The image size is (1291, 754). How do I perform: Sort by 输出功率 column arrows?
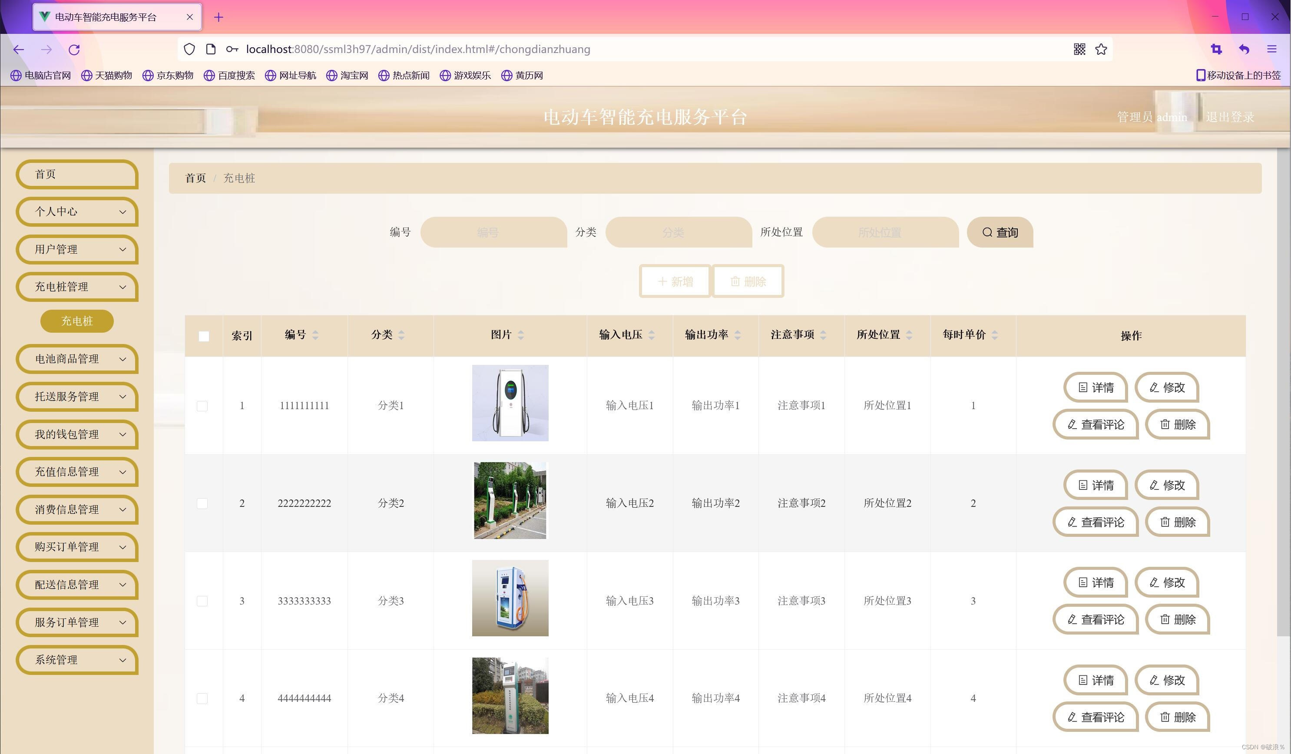pos(737,335)
